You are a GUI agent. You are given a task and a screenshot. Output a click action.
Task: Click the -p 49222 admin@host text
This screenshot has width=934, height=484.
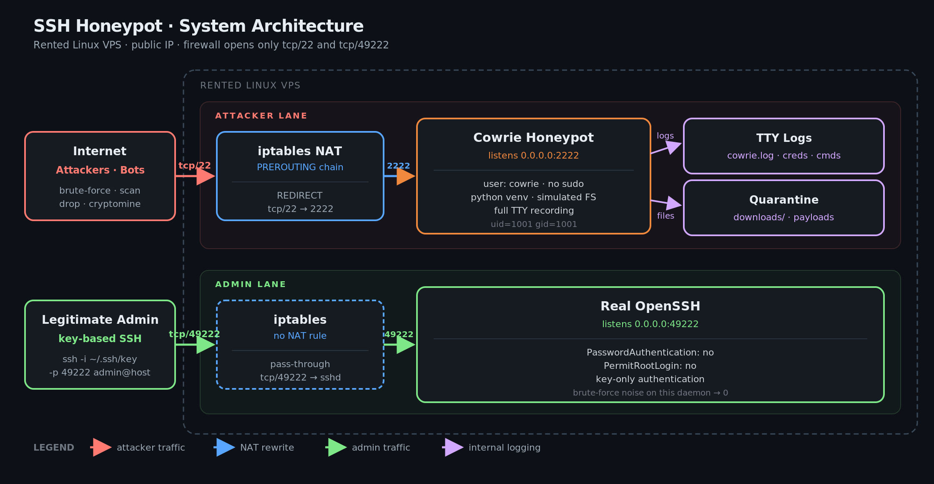pyautogui.click(x=100, y=373)
